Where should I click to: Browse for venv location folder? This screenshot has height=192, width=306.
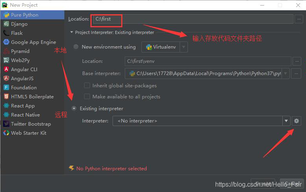(297, 61)
